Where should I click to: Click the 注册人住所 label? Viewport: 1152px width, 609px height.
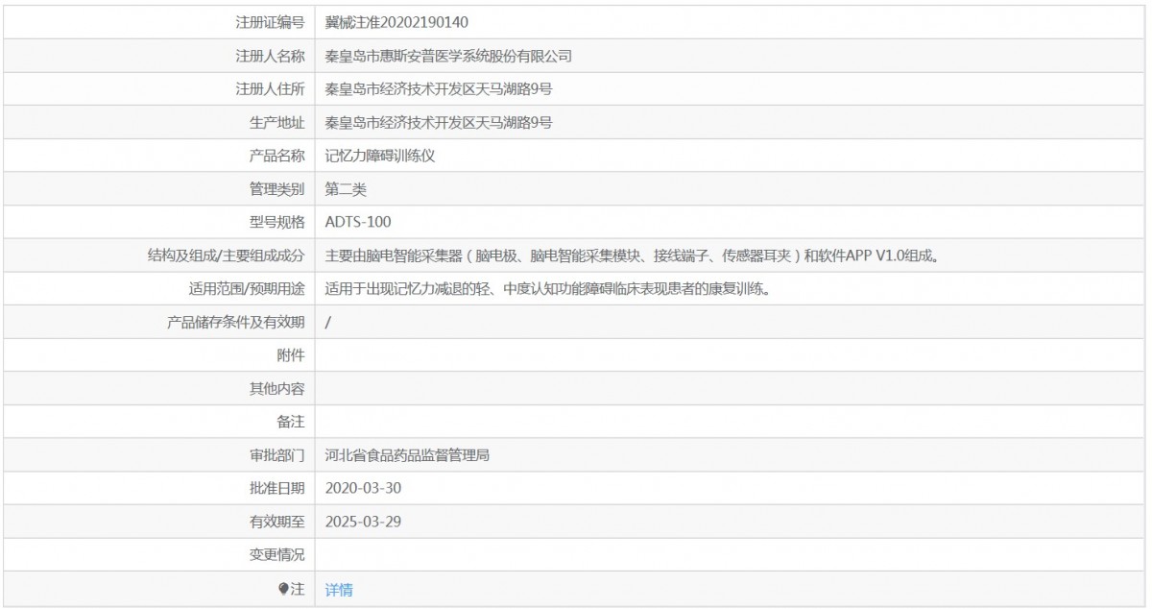pyautogui.click(x=270, y=89)
